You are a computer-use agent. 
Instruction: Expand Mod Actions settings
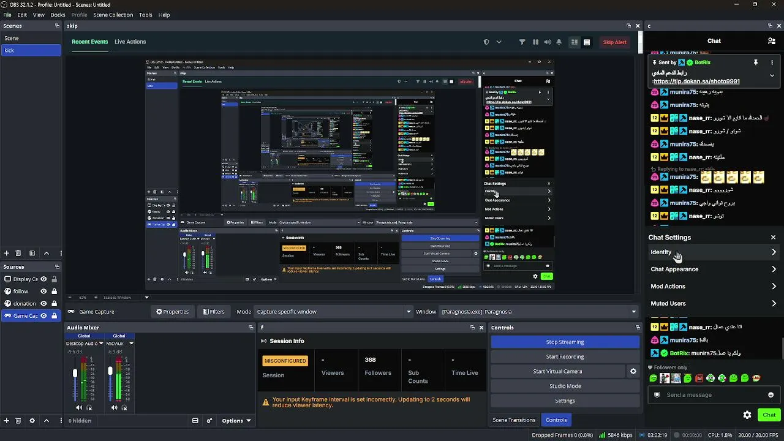(x=713, y=287)
